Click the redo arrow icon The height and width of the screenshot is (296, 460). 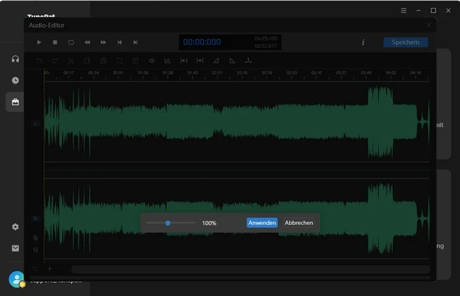pyautogui.click(x=55, y=61)
